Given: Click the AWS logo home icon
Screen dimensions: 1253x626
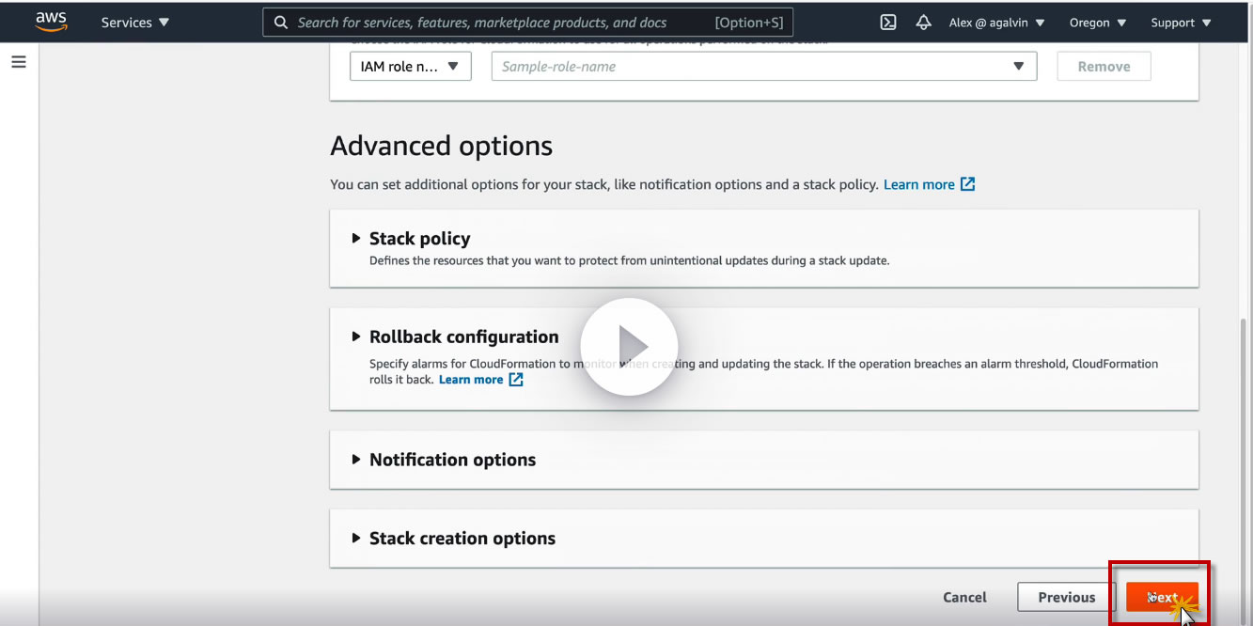Looking at the screenshot, I should [51, 21].
